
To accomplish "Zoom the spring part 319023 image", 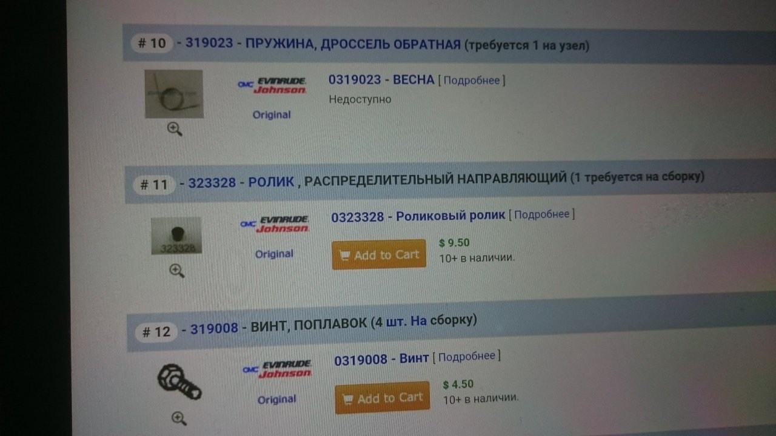I will 175,128.
